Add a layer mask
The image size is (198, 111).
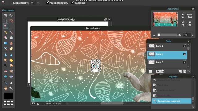point(157,71)
